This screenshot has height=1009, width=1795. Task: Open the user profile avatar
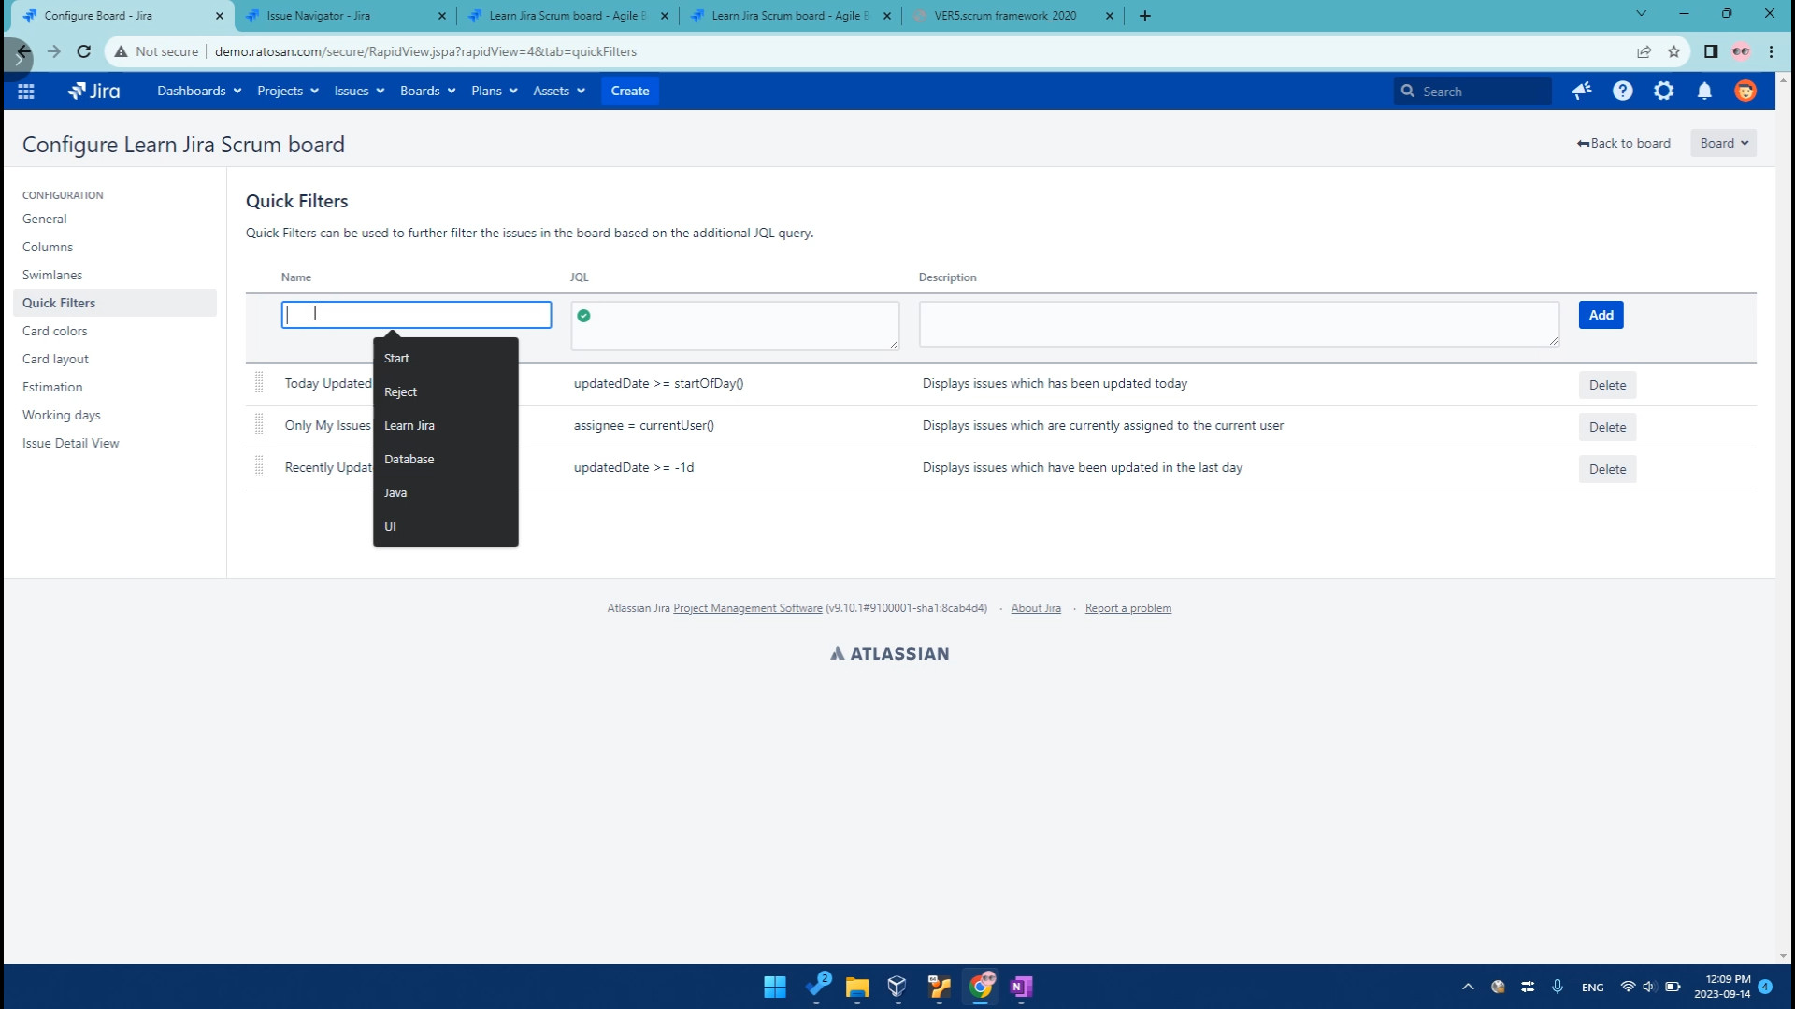(x=1745, y=91)
